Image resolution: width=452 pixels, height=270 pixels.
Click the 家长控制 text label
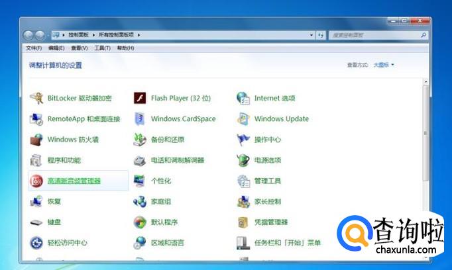pyautogui.click(x=268, y=201)
